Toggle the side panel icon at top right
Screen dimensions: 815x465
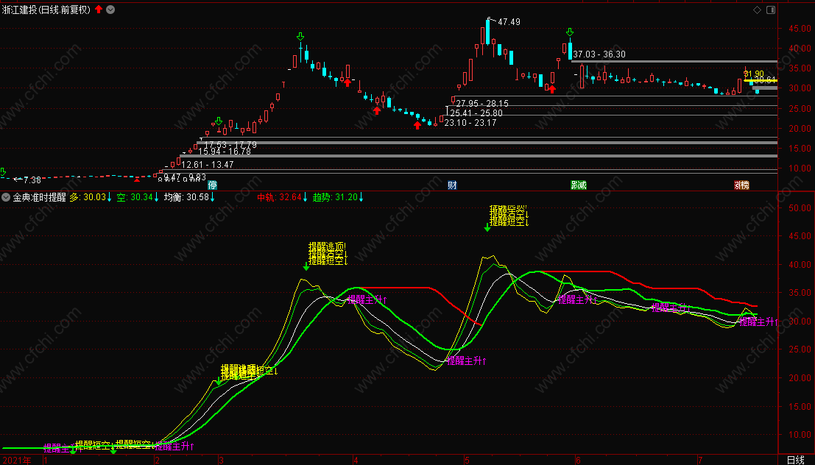click(x=771, y=10)
